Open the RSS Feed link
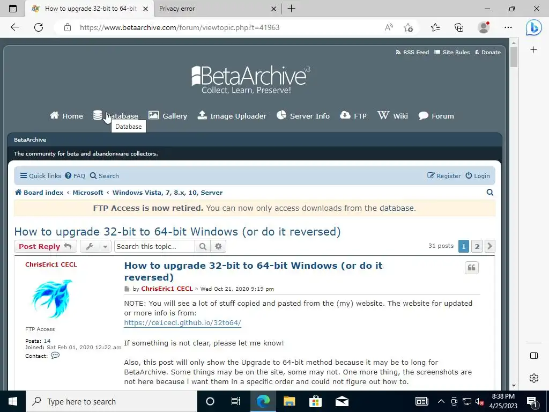This screenshot has height=412, width=549. point(412,52)
